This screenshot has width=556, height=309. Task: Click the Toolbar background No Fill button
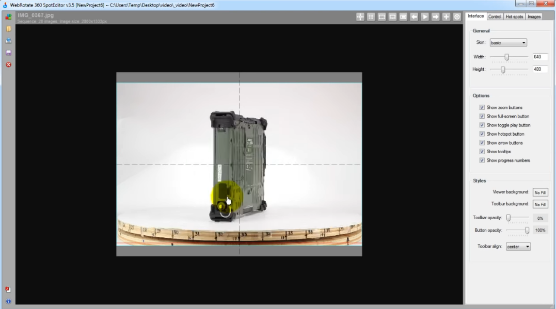(540, 204)
